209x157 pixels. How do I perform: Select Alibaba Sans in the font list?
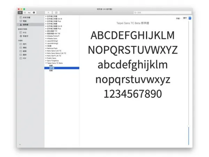[52, 39]
